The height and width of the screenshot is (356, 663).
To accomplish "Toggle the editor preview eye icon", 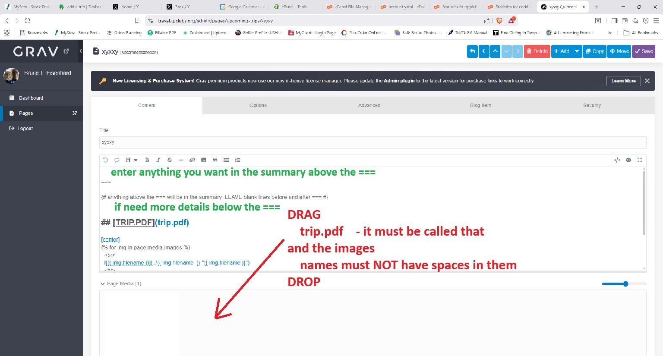I will coord(628,160).
